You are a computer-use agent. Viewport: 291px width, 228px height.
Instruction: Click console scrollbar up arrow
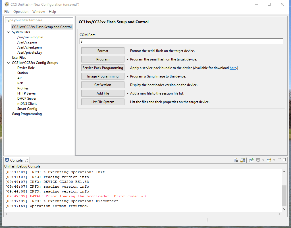(284, 171)
